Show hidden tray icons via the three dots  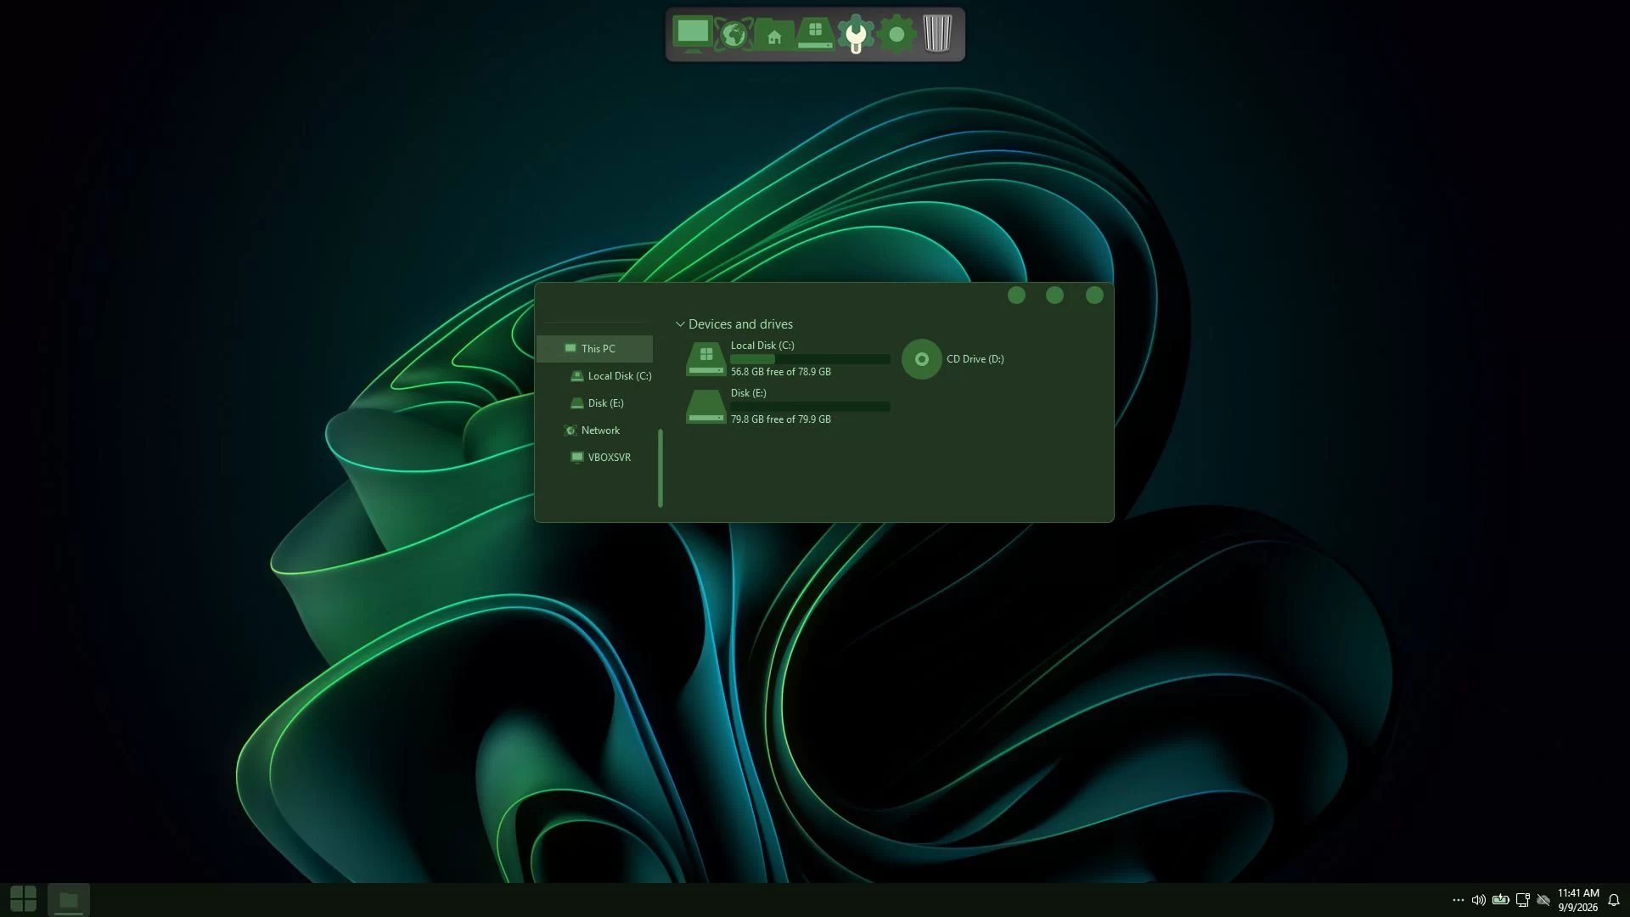point(1459,900)
